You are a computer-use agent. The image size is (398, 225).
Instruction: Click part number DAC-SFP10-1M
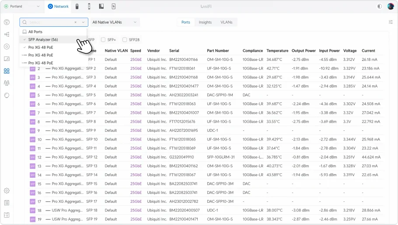tap(220, 95)
